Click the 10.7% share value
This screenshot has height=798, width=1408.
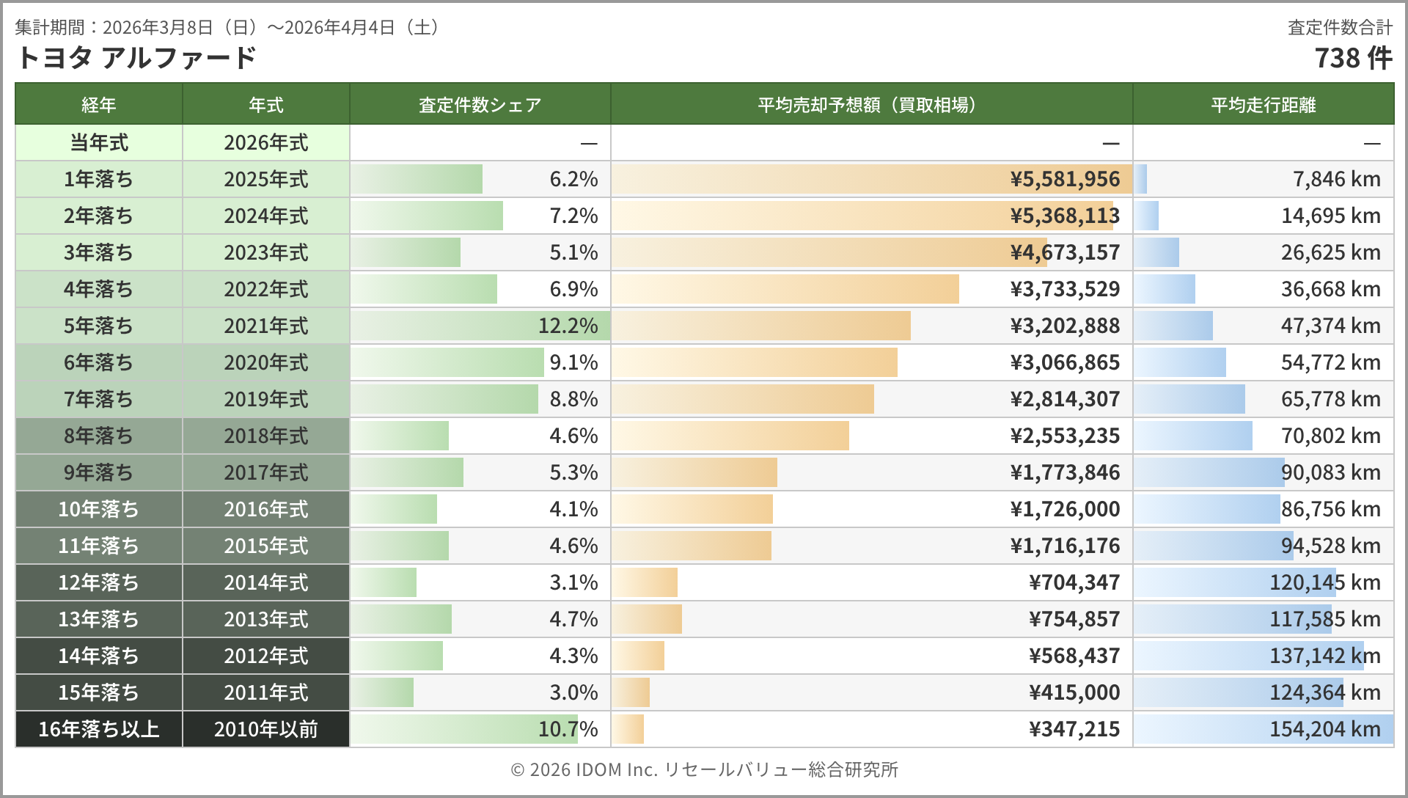(x=568, y=729)
